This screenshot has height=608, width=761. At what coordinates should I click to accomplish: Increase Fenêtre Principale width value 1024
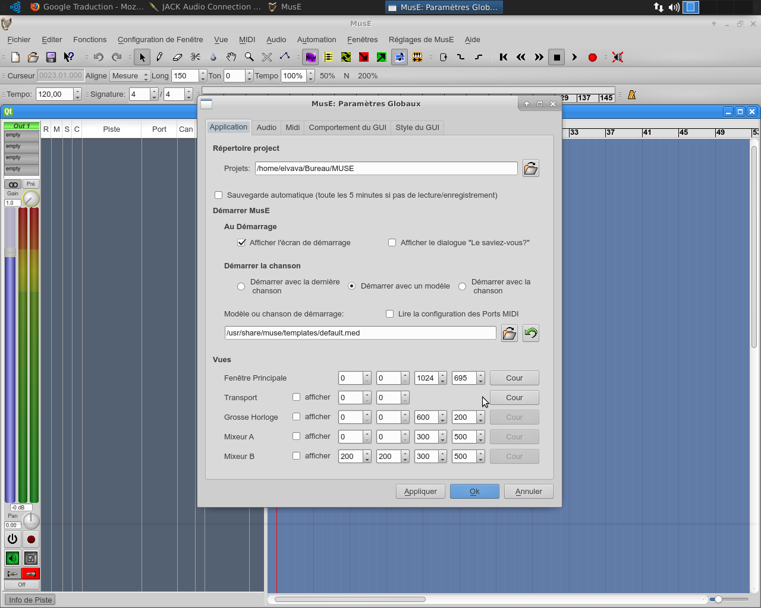point(442,375)
